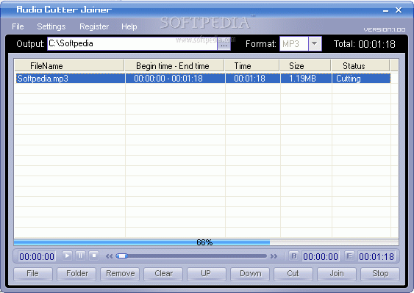This screenshot has width=414, height=293.
Task: Click the end time field 00:01:18 beside E
Action: [376, 256]
